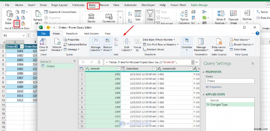This screenshot has width=270, height=131.
Task: Collapse PROPERTIES section triangle
Action: [204, 72]
